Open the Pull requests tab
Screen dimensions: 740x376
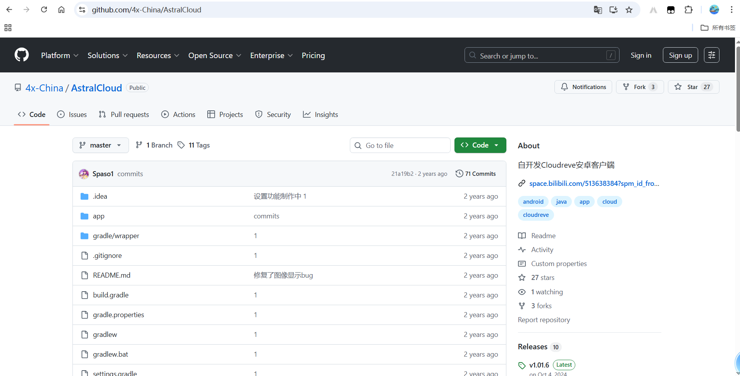coord(124,114)
